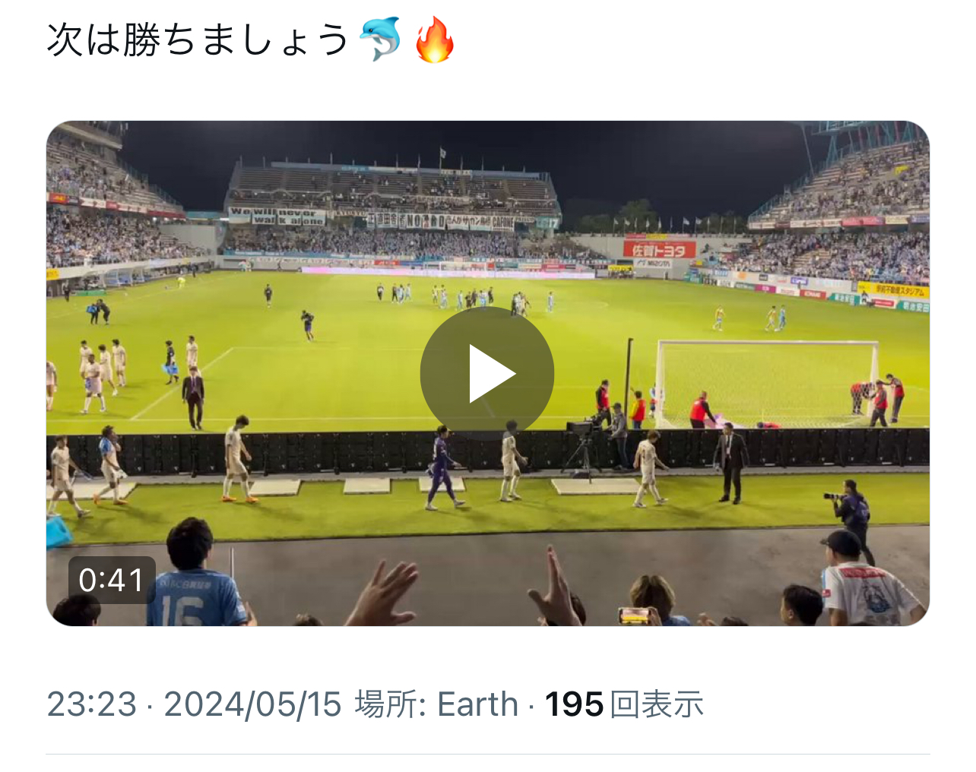Click the 2024/05/15 date link
This screenshot has width=976, height=772.
coord(253,704)
